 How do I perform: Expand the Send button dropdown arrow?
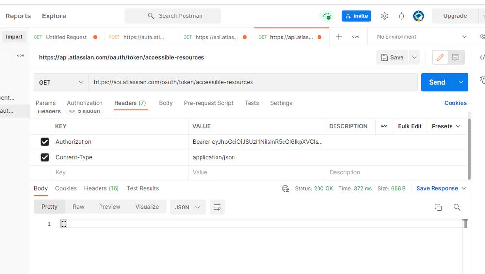pyautogui.click(x=461, y=82)
